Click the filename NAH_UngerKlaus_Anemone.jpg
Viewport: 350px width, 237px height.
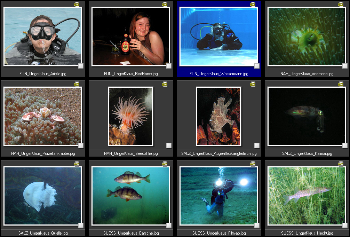[307, 74]
